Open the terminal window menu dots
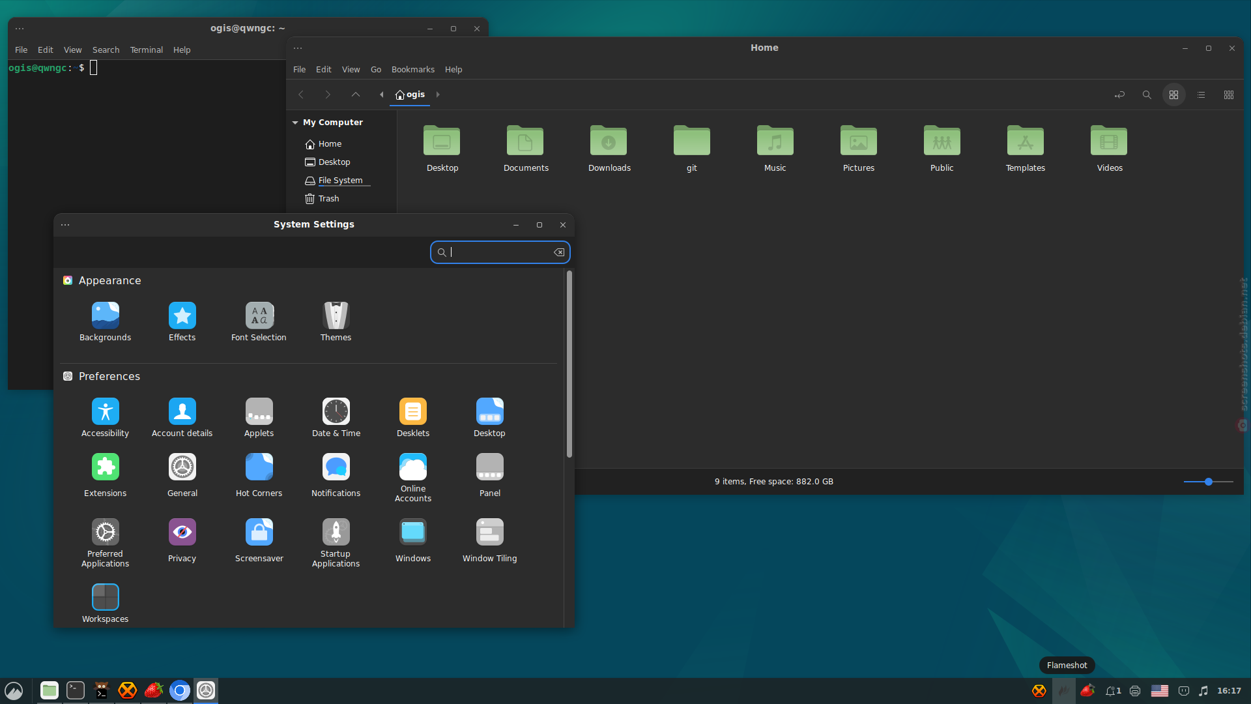 click(x=20, y=29)
